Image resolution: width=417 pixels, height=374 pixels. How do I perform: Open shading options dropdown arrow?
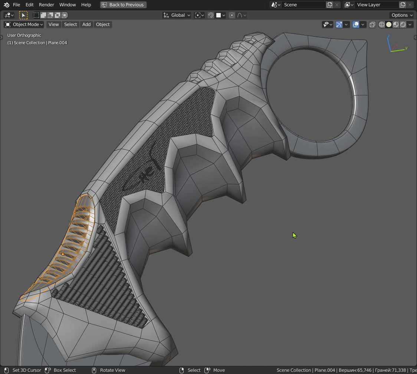click(410, 24)
